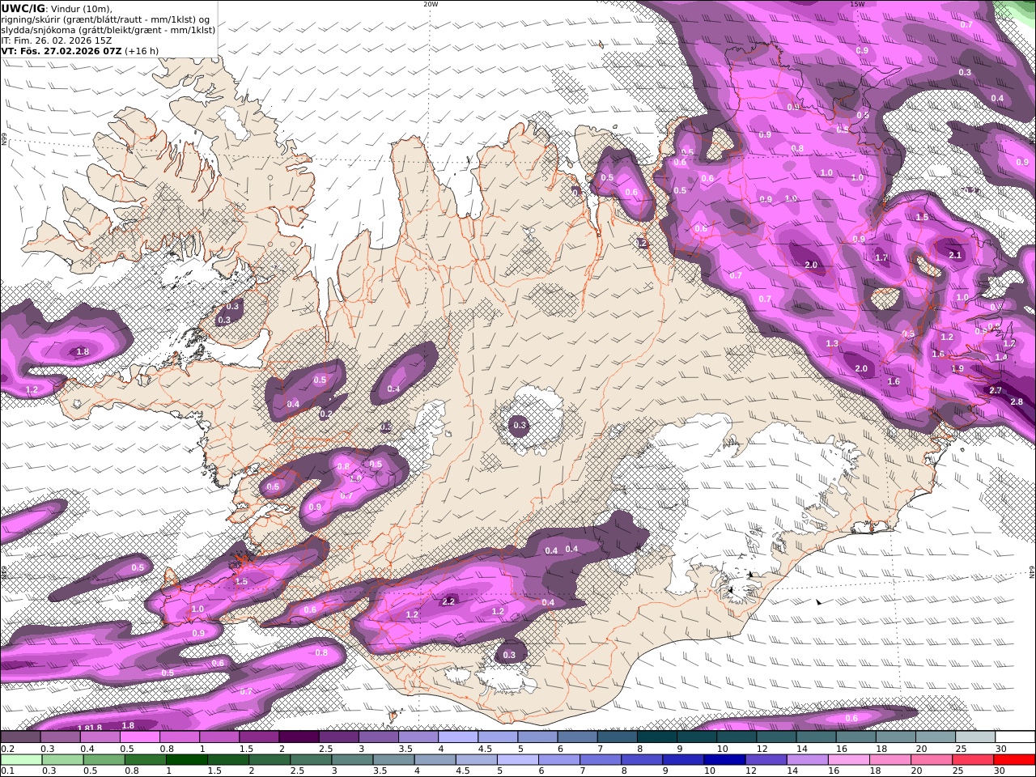Screen dimensions: 1036x777
Task: Click the 'VT: Fös. 27.02.2026 07Z' valid time
Action: [x=62, y=50]
